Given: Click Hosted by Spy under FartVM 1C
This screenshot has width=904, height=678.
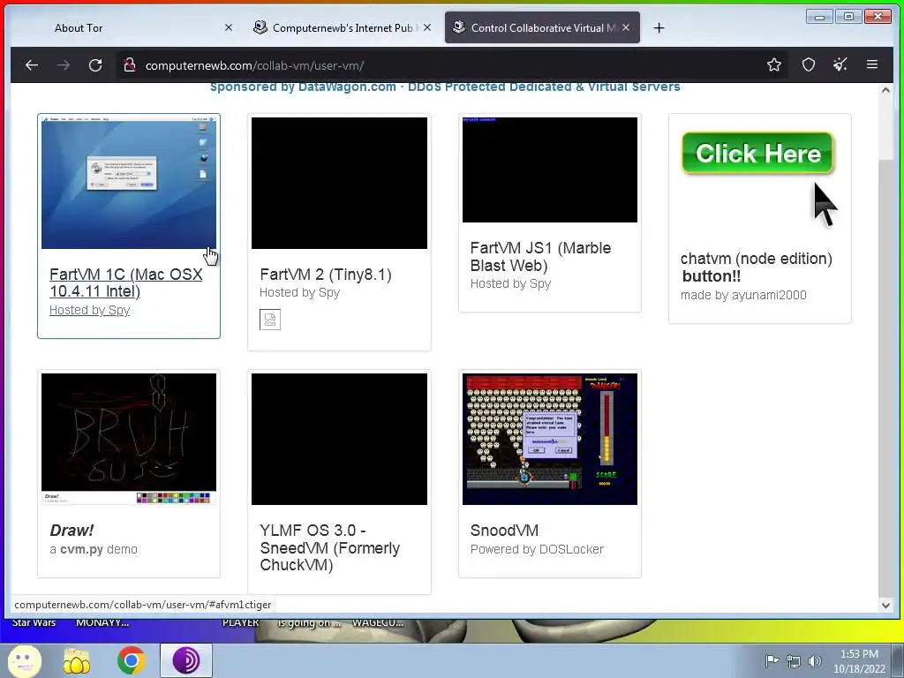Looking at the screenshot, I should coord(89,310).
